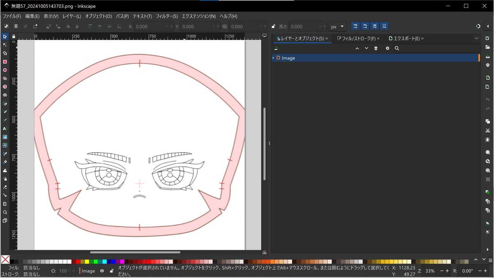Choose the Eraser tool
The height and width of the screenshot is (278, 494).
coord(5,187)
